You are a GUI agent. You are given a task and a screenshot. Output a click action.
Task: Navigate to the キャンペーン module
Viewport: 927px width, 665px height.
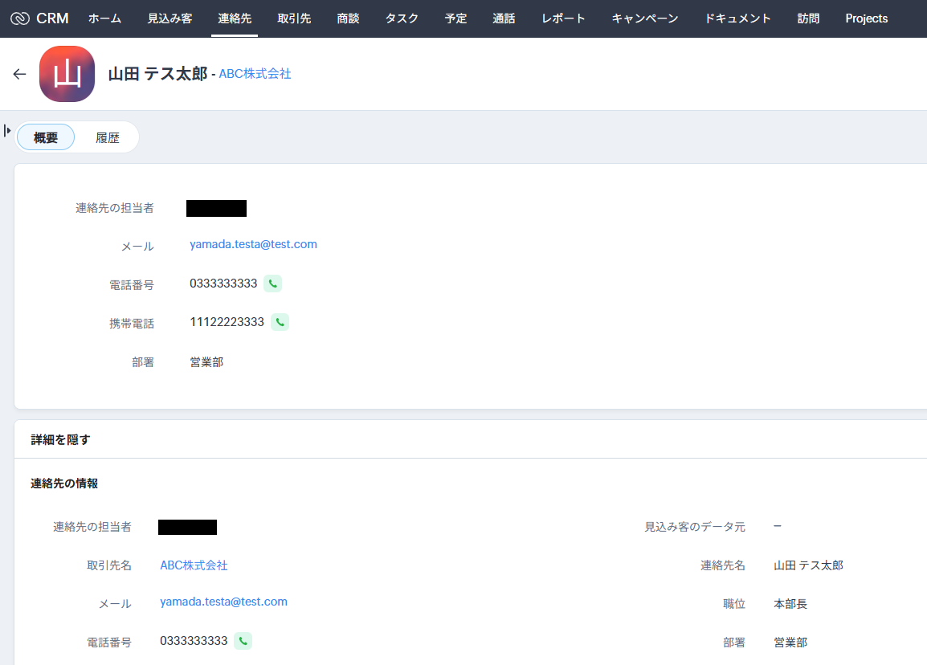coord(644,18)
